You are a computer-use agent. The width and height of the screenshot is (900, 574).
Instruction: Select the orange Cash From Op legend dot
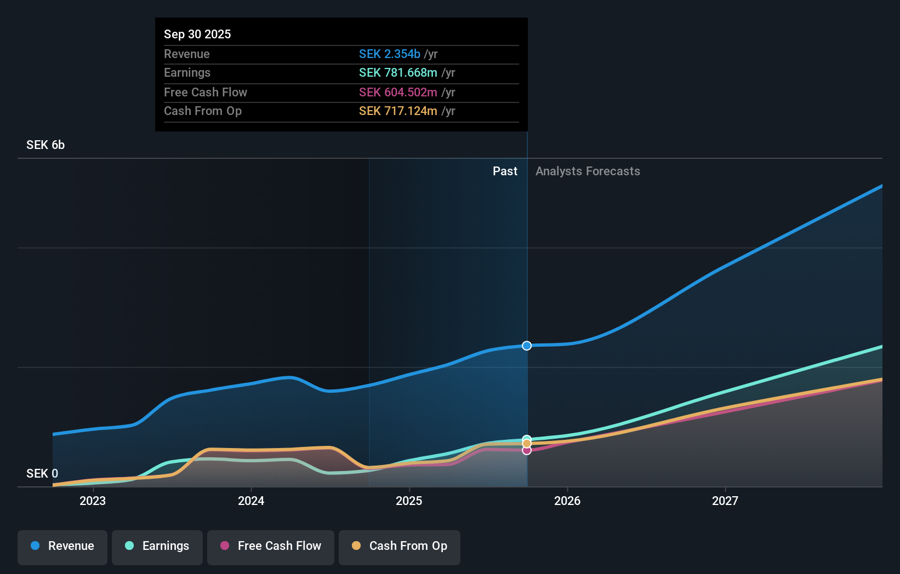tap(357, 547)
